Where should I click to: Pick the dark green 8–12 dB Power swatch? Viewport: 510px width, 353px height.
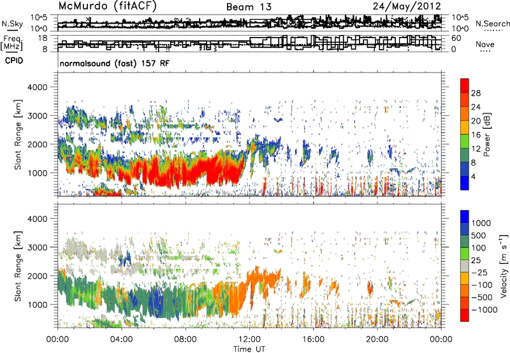click(465, 155)
